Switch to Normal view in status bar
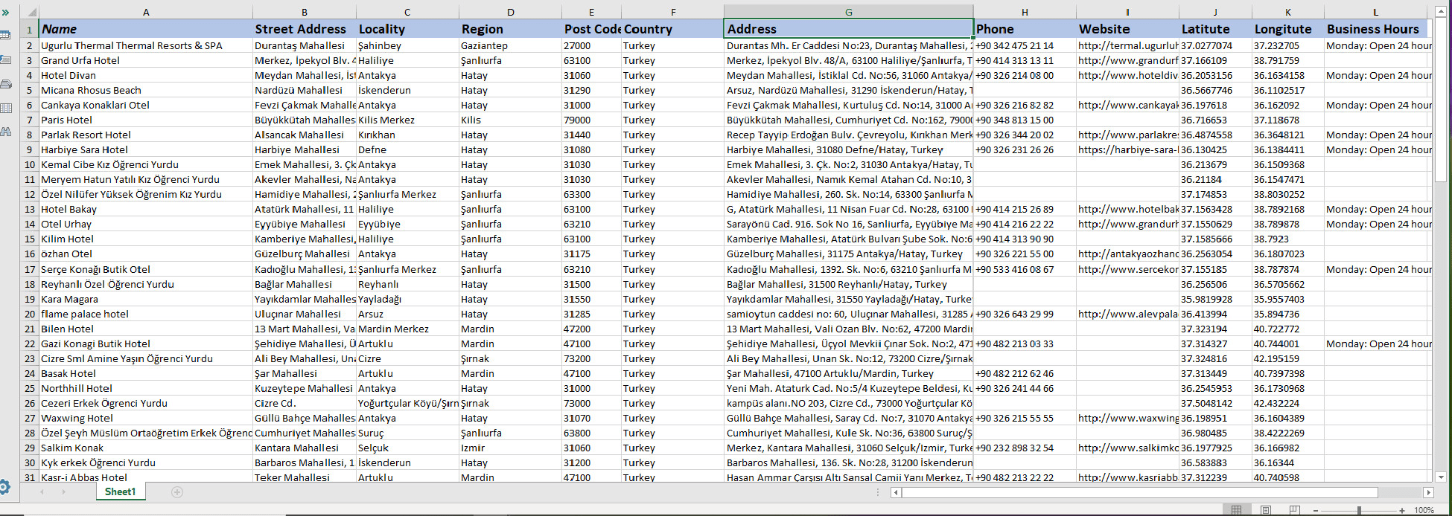1452x516 pixels. [x=1236, y=510]
